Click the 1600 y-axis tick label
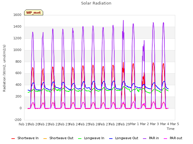 17,15
